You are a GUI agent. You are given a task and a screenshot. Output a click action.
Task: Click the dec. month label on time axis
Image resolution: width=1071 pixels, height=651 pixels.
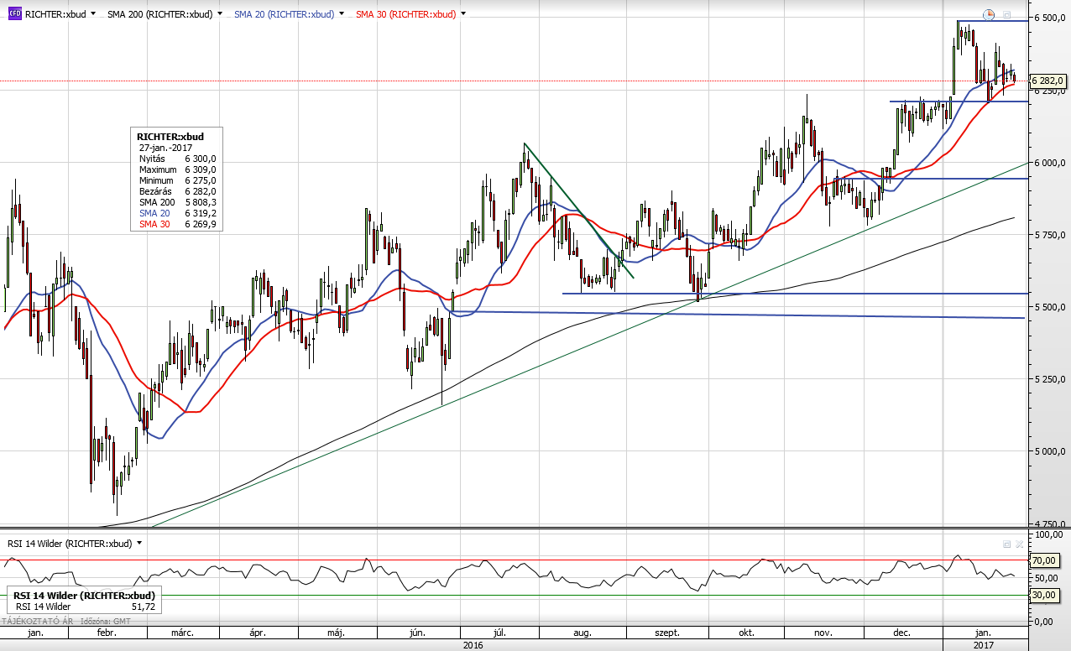coord(902,633)
